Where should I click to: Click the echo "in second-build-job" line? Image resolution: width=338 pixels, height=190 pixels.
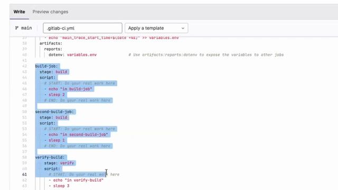coord(76,135)
